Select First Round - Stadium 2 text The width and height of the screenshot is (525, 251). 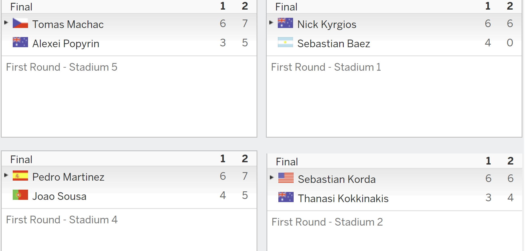point(327,222)
